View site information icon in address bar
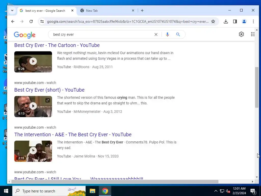 pyautogui.click(x=42, y=21)
